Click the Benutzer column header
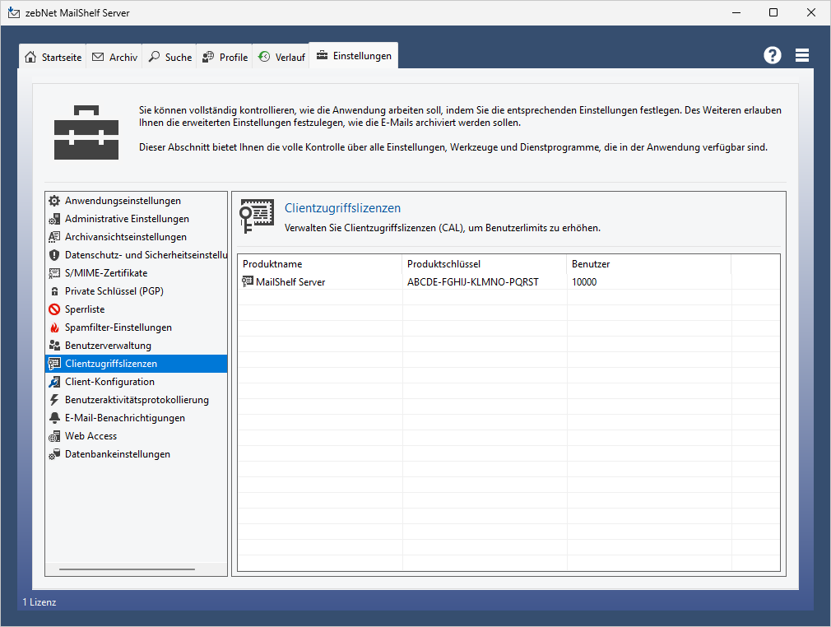The image size is (831, 627). [x=648, y=264]
